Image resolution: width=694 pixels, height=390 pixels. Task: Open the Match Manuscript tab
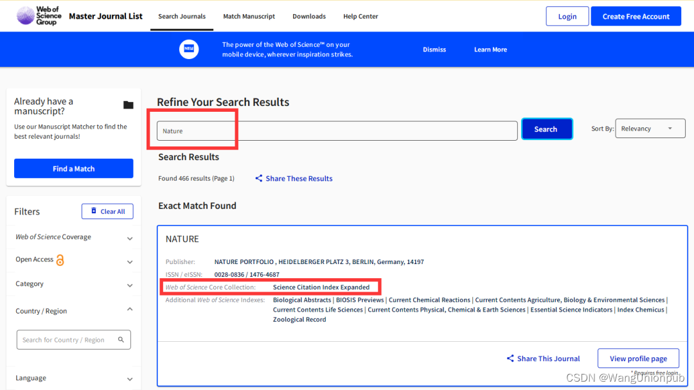tap(249, 16)
